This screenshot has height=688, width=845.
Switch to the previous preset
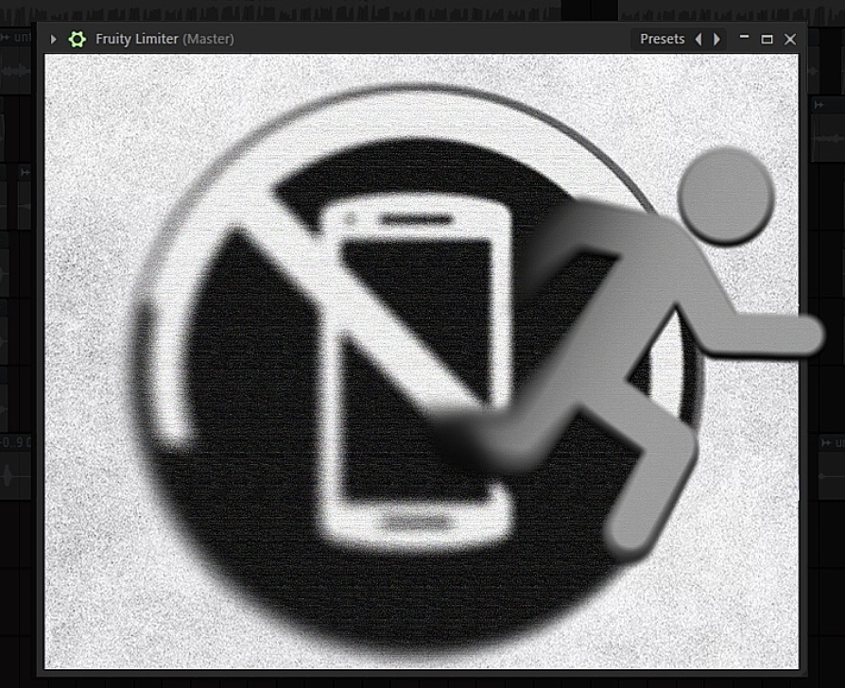698,39
